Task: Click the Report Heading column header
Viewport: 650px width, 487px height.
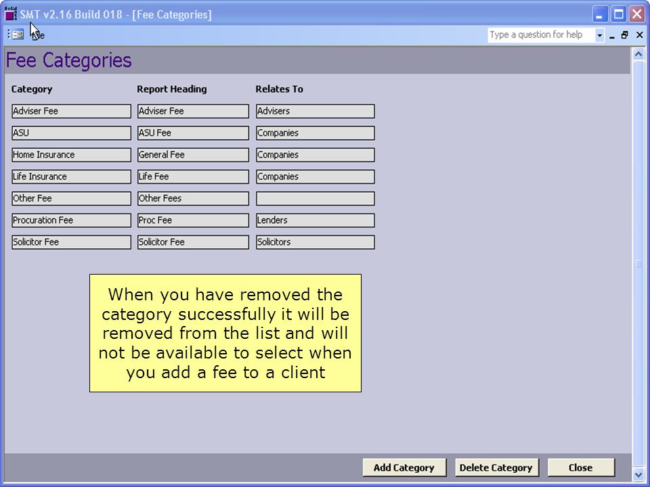Action: pyautogui.click(x=172, y=89)
